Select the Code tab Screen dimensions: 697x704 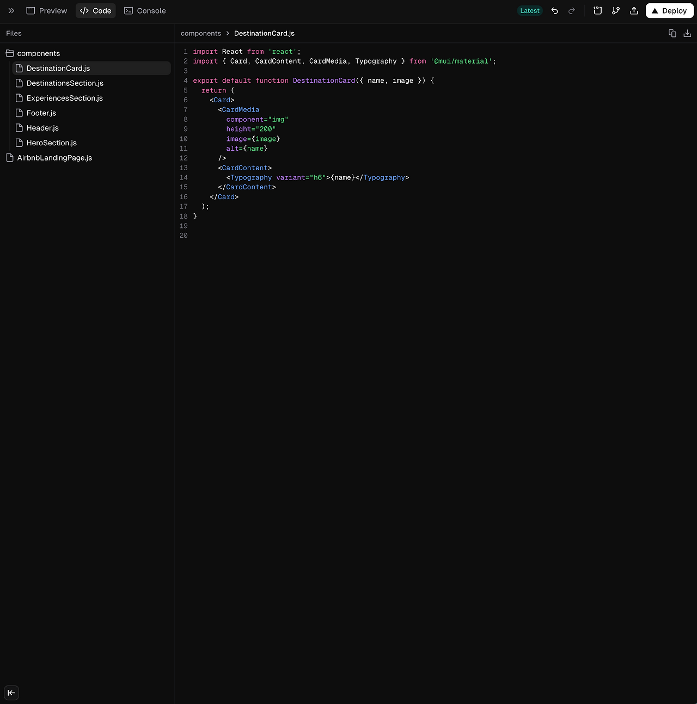(95, 10)
